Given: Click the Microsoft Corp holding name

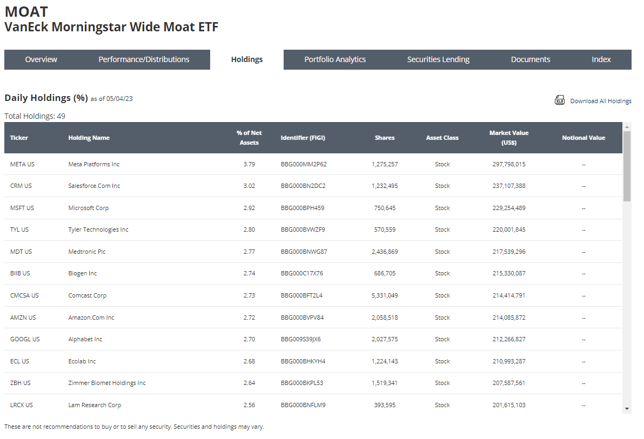Looking at the screenshot, I should (x=88, y=208).
